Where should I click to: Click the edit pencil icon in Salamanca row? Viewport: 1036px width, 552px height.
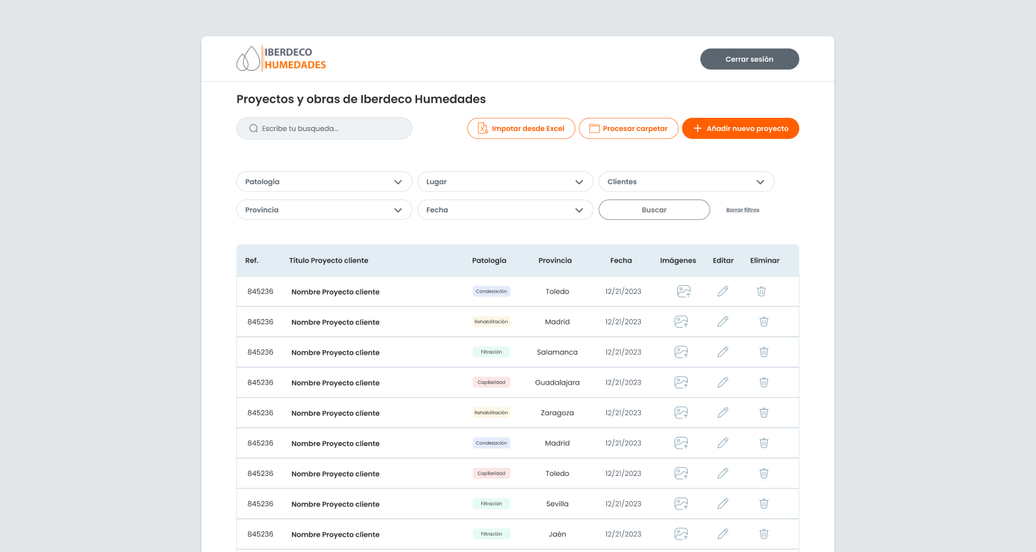(723, 352)
